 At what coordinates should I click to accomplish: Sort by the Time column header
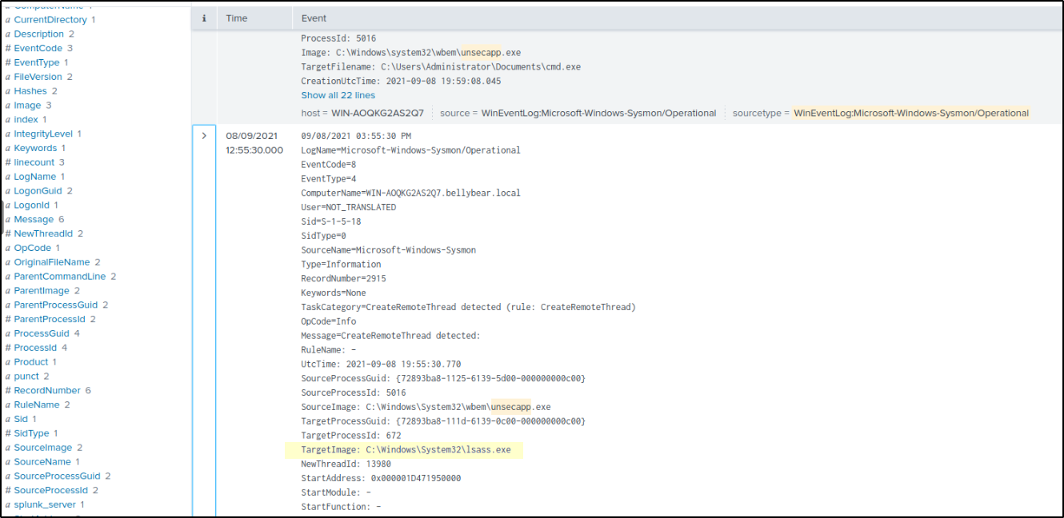pyautogui.click(x=237, y=18)
